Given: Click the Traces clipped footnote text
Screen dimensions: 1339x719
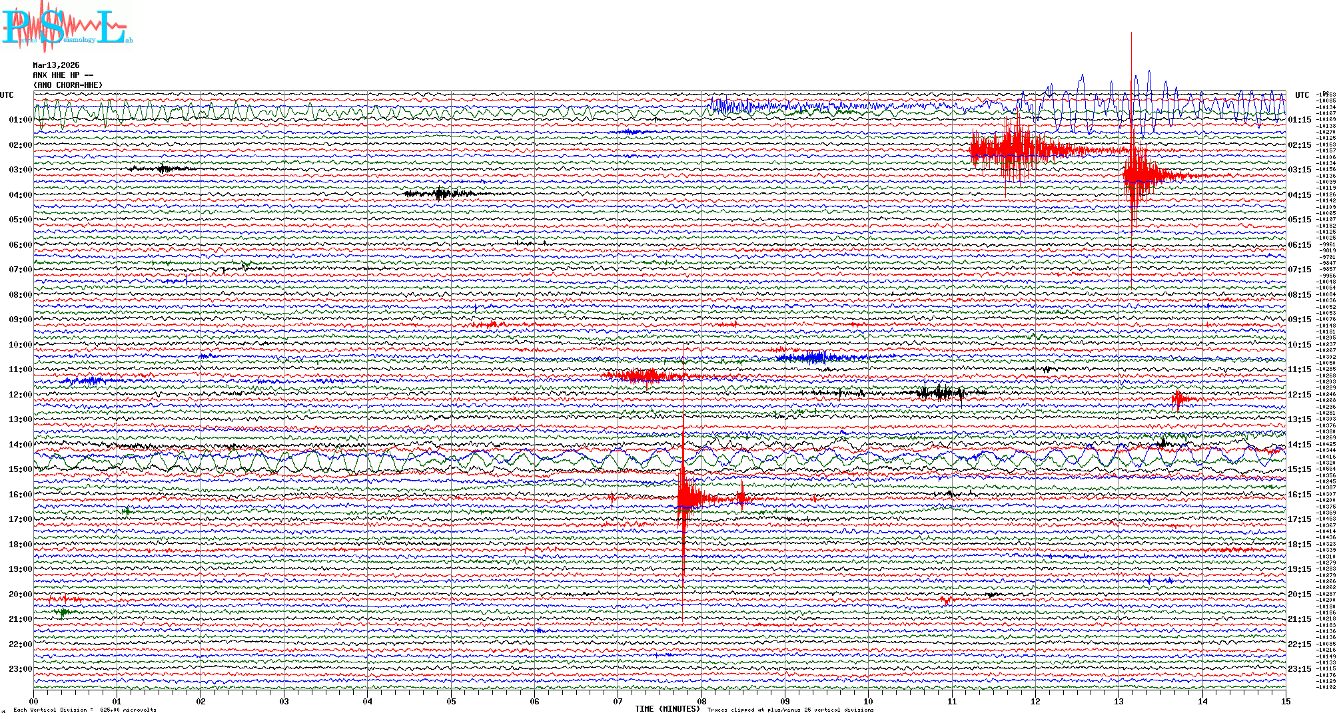Looking at the screenshot, I should 790,710.
